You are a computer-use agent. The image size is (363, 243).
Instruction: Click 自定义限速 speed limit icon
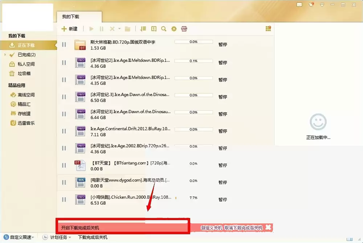(6, 238)
